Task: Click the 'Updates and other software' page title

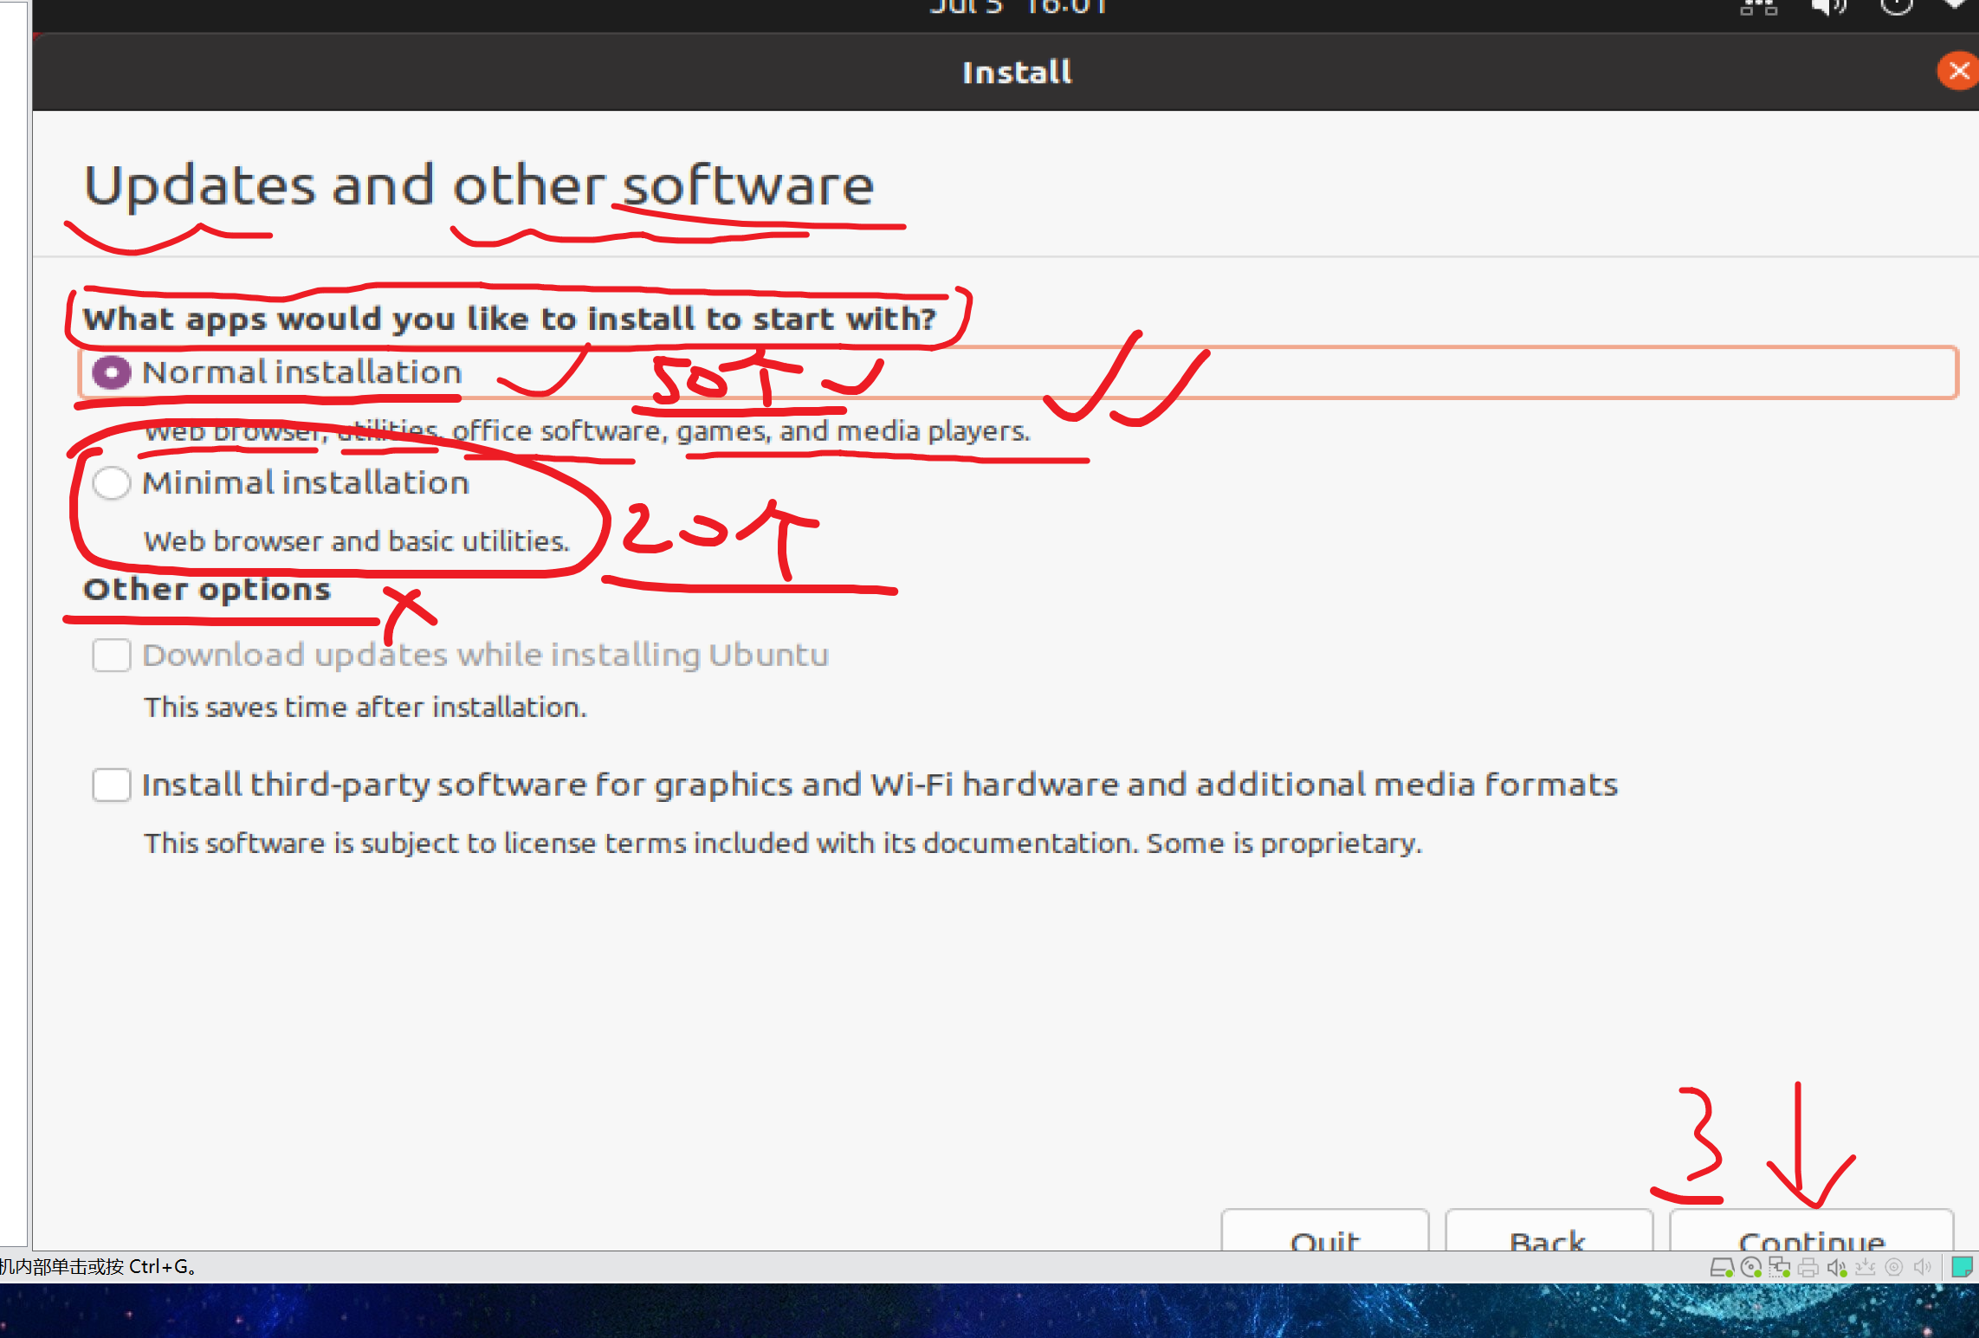Action: (479, 185)
